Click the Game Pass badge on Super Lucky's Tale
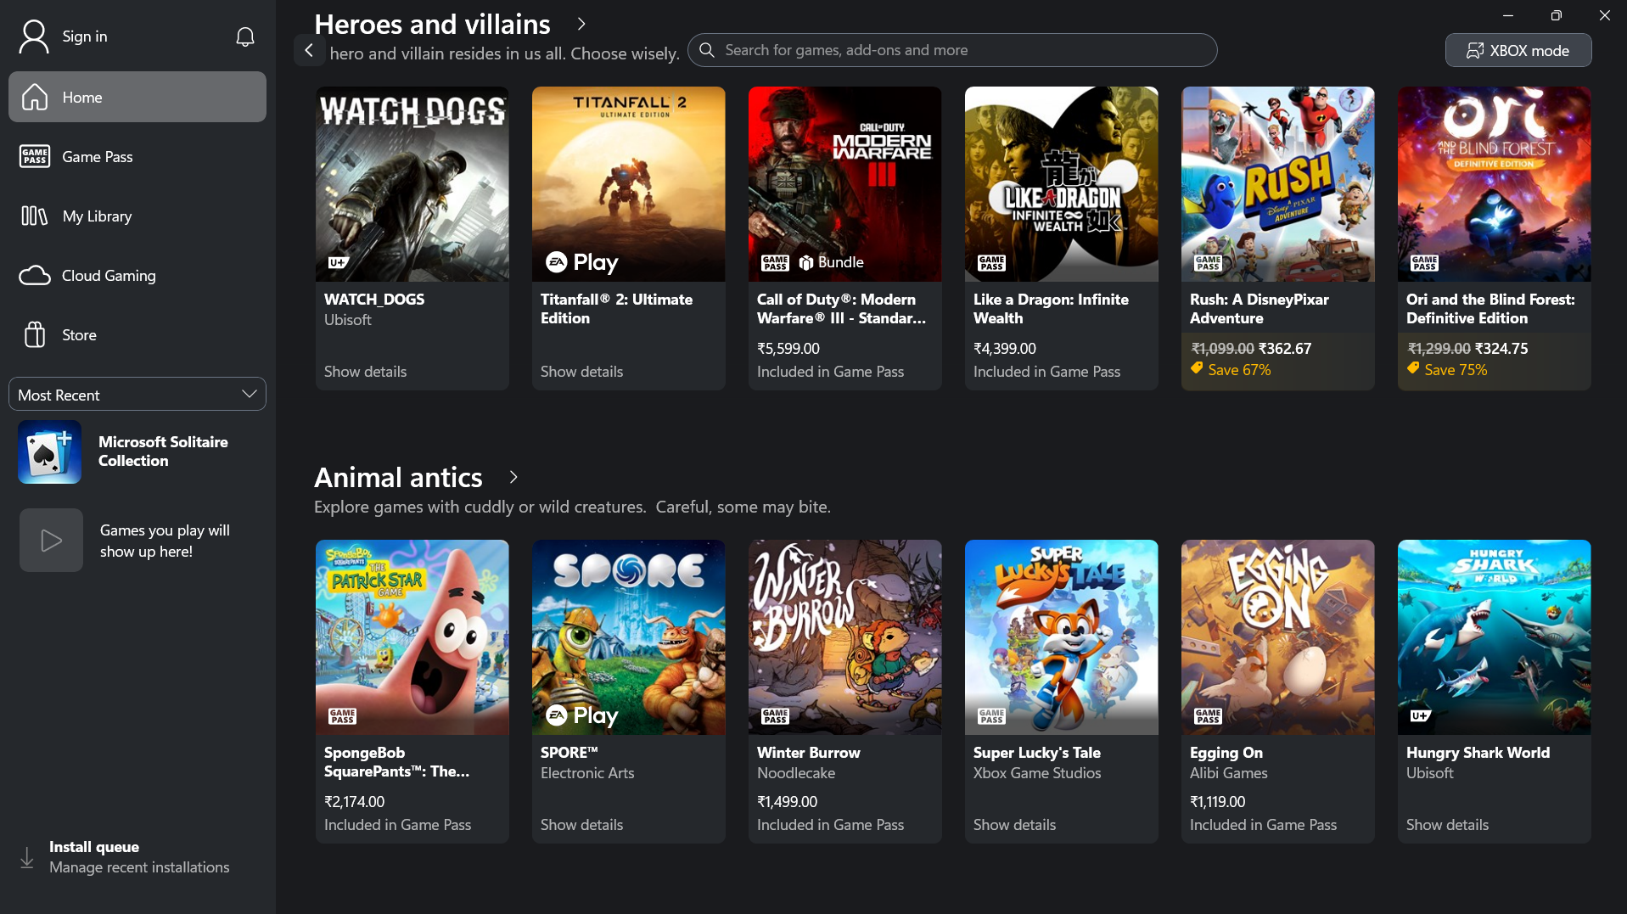1627x914 pixels. pyautogui.click(x=991, y=716)
